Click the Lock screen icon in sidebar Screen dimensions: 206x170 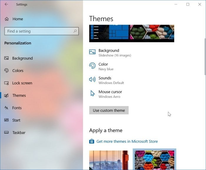tap(6, 83)
